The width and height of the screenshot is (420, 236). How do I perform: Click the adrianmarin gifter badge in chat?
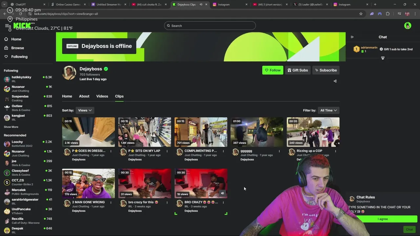coord(357,49)
